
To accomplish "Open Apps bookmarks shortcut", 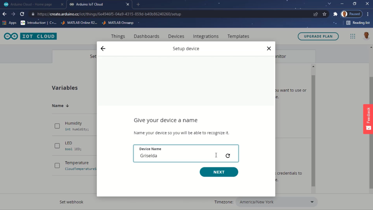I will pyautogui.click(x=9, y=23).
